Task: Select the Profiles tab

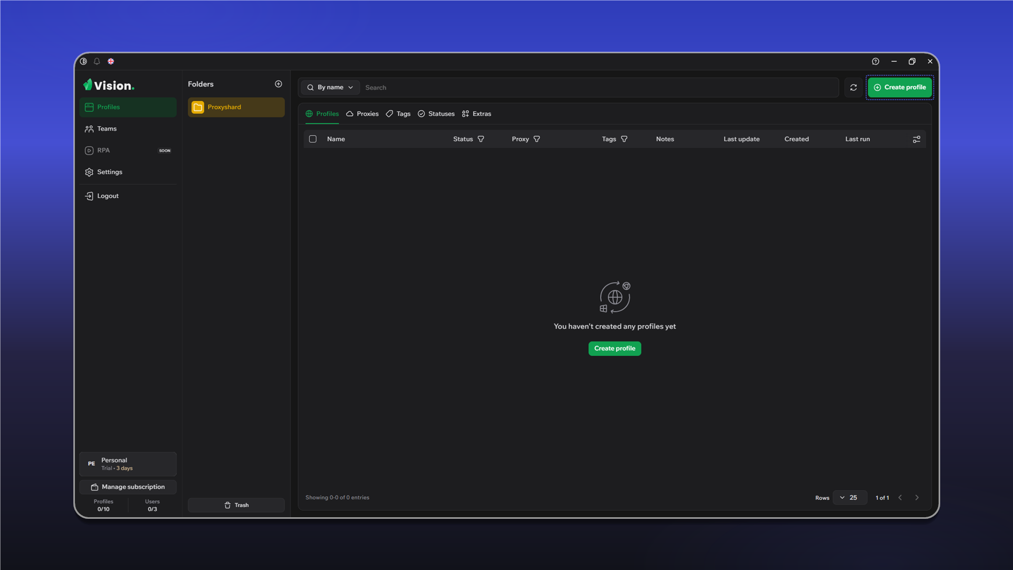Action: coord(322,114)
